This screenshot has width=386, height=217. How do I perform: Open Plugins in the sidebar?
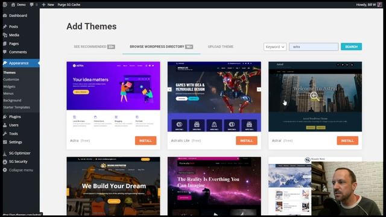14,116
